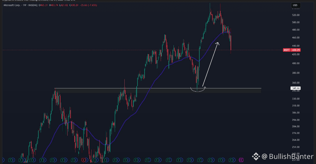The height and width of the screenshot is (164, 316).
Task: Click the Microsoft Corp. symbol title
Action: [12, 5]
